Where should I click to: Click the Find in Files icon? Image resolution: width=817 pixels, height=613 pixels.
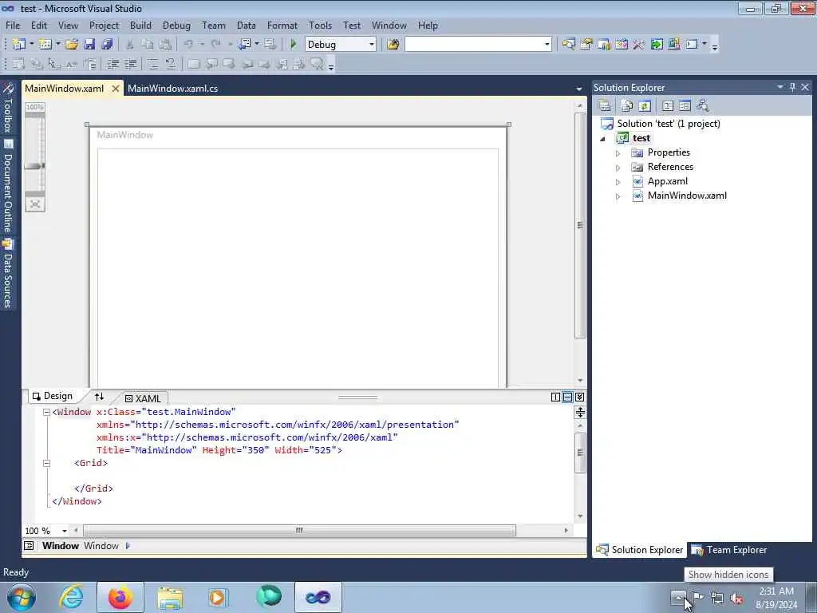pyautogui.click(x=393, y=45)
